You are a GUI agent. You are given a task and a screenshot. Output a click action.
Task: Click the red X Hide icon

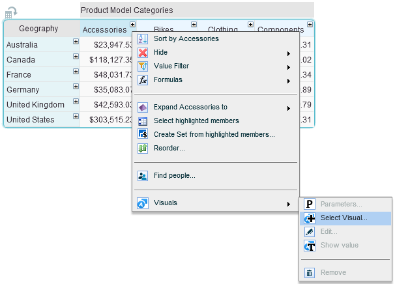coord(143,53)
